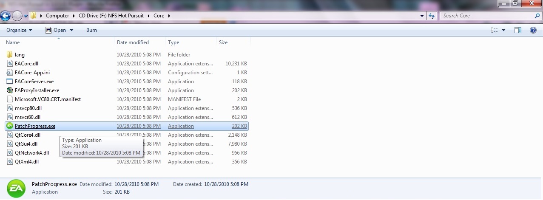Image resolution: width=543 pixels, height=200 pixels.
Task: Select QtCore4.dll file icon
Action: point(10,135)
